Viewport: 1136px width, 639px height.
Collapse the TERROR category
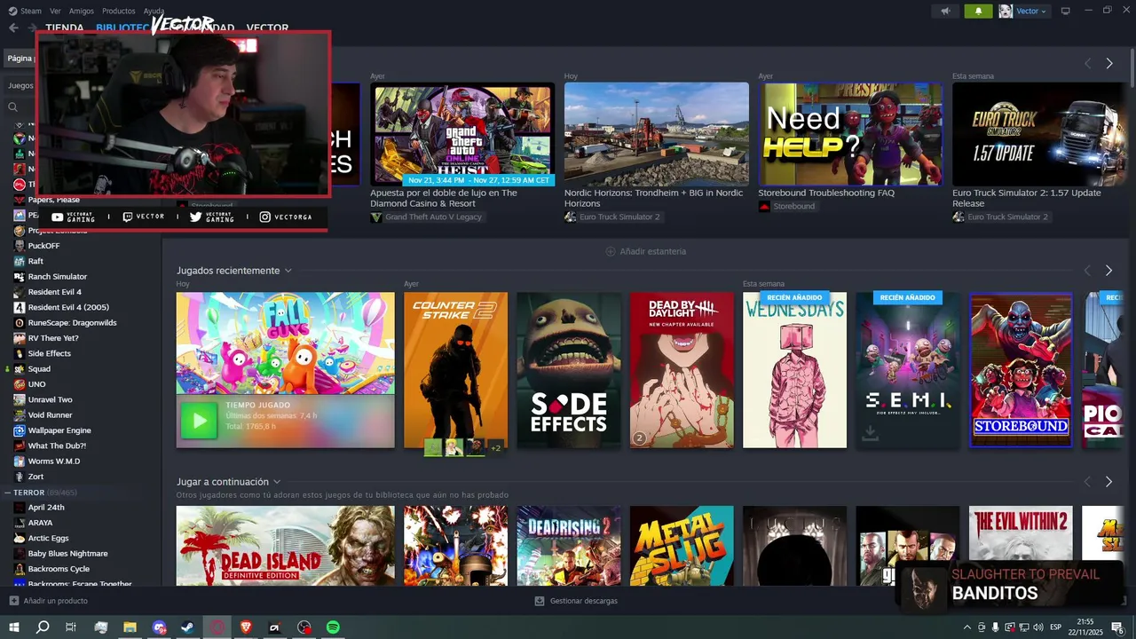[7, 492]
